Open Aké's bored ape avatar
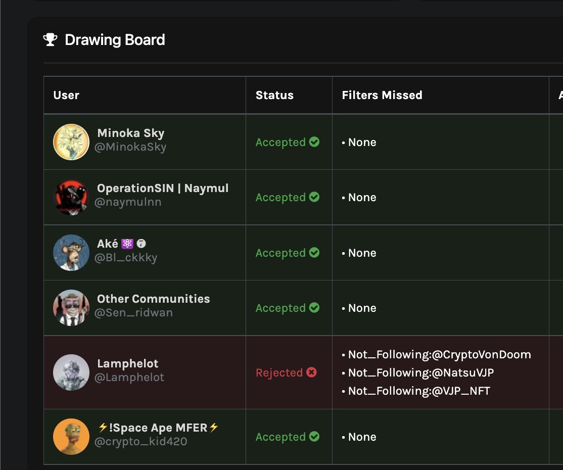 coord(71,252)
